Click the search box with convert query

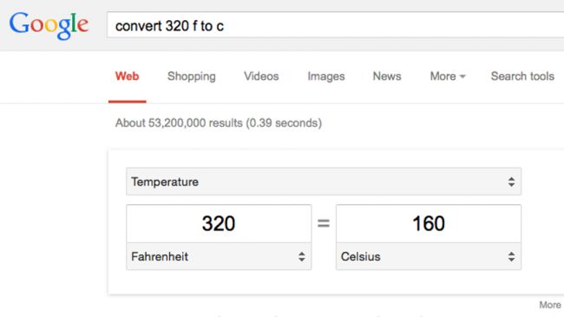point(335,25)
